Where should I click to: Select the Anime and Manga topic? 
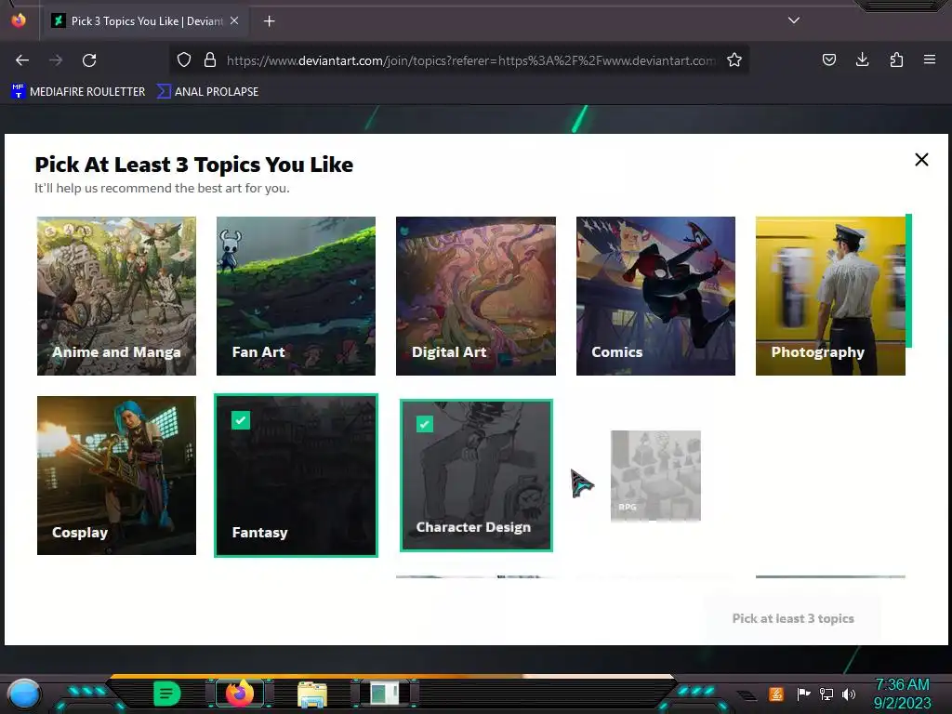click(x=116, y=296)
